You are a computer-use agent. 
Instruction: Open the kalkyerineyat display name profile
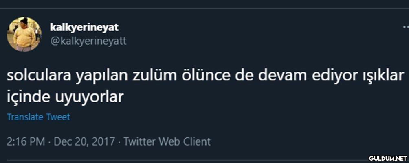pos(84,27)
